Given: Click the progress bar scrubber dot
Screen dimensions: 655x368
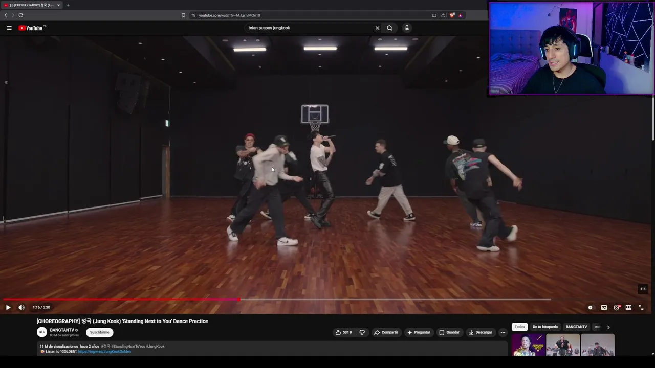Looking at the screenshot, I should pyautogui.click(x=239, y=300).
